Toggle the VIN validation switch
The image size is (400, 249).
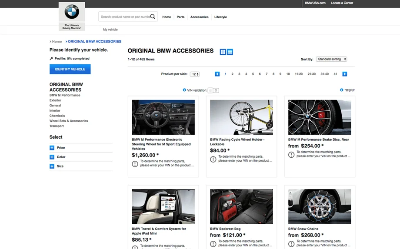click(213, 90)
